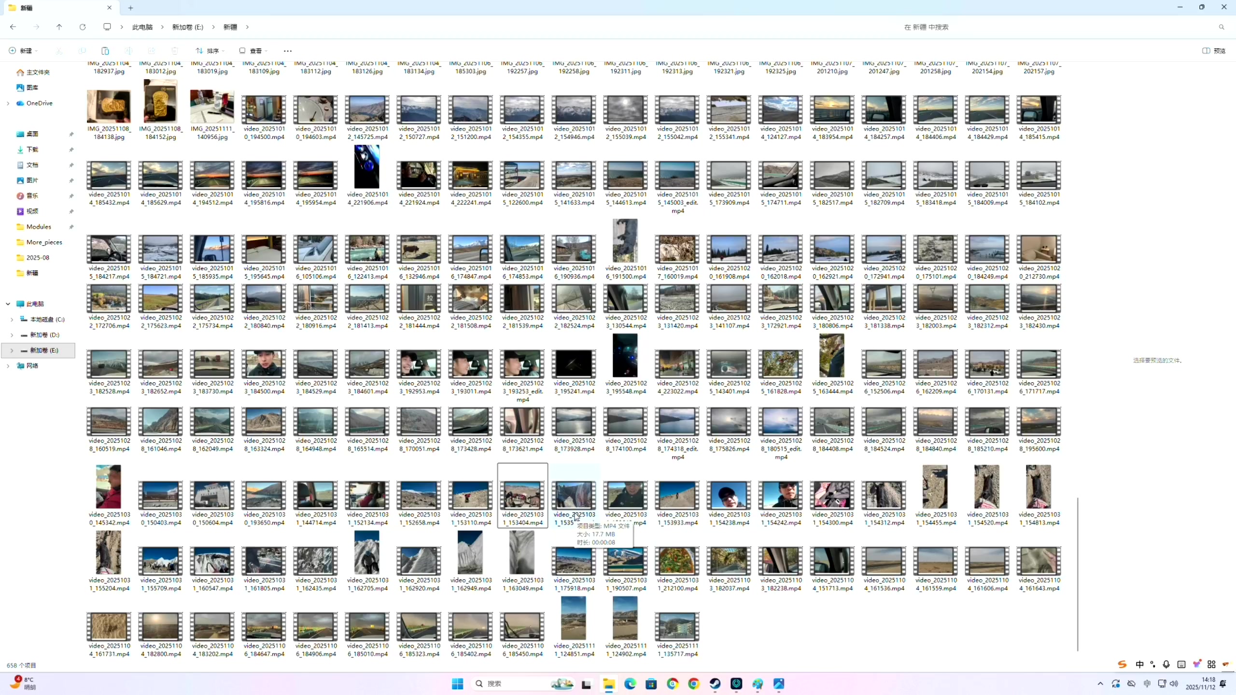The width and height of the screenshot is (1236, 695).
Task: Open the See more ellipsis menu
Action: (288, 51)
